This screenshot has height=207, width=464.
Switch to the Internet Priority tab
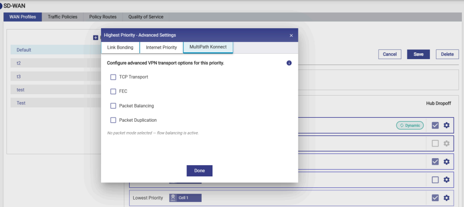tap(161, 47)
